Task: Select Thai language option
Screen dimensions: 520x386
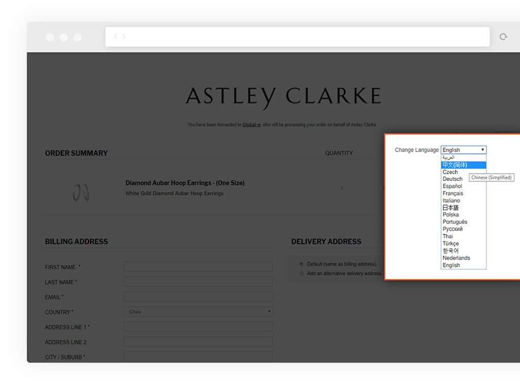Action: (x=463, y=237)
